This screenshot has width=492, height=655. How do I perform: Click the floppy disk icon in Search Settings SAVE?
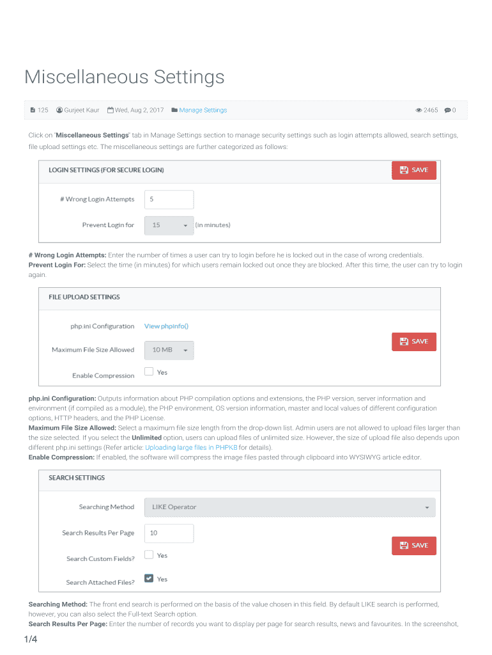[x=404, y=546]
